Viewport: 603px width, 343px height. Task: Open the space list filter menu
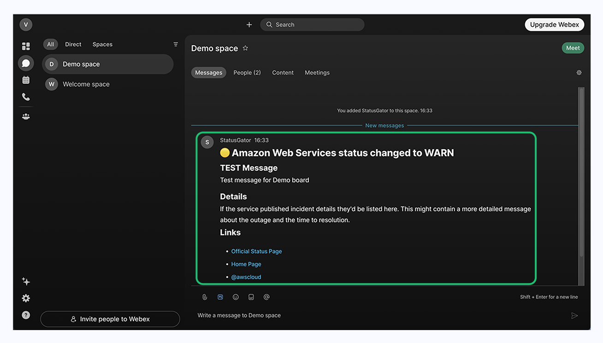coord(176,44)
